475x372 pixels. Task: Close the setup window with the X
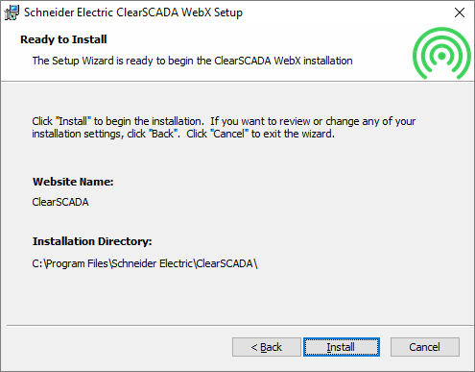[x=460, y=12]
